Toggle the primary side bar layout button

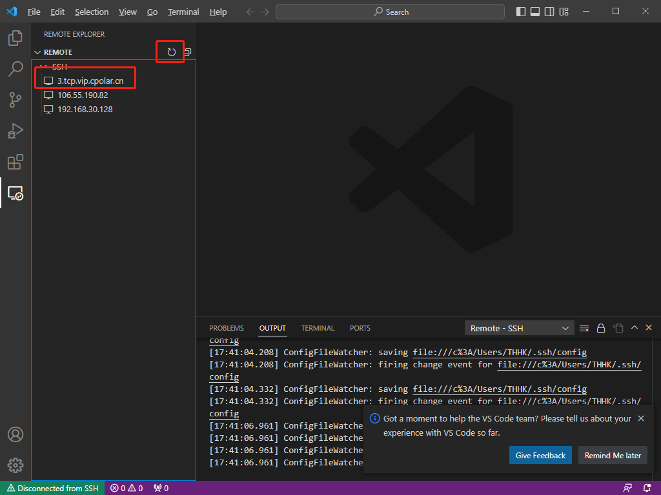pos(521,12)
